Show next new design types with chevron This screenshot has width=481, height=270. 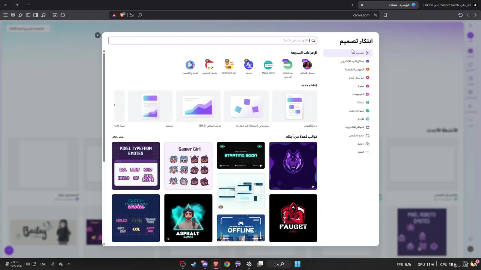(x=115, y=105)
